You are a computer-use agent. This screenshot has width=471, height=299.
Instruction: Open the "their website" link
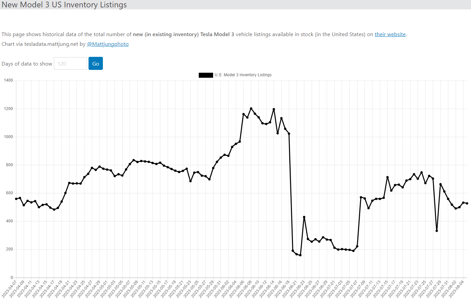pyautogui.click(x=390, y=34)
